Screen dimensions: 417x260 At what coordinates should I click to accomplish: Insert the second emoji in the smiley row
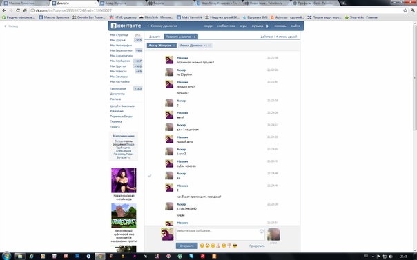pos(207,246)
